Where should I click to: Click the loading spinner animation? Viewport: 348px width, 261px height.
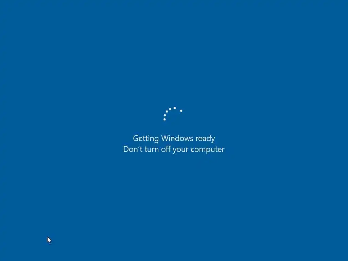coord(173,114)
